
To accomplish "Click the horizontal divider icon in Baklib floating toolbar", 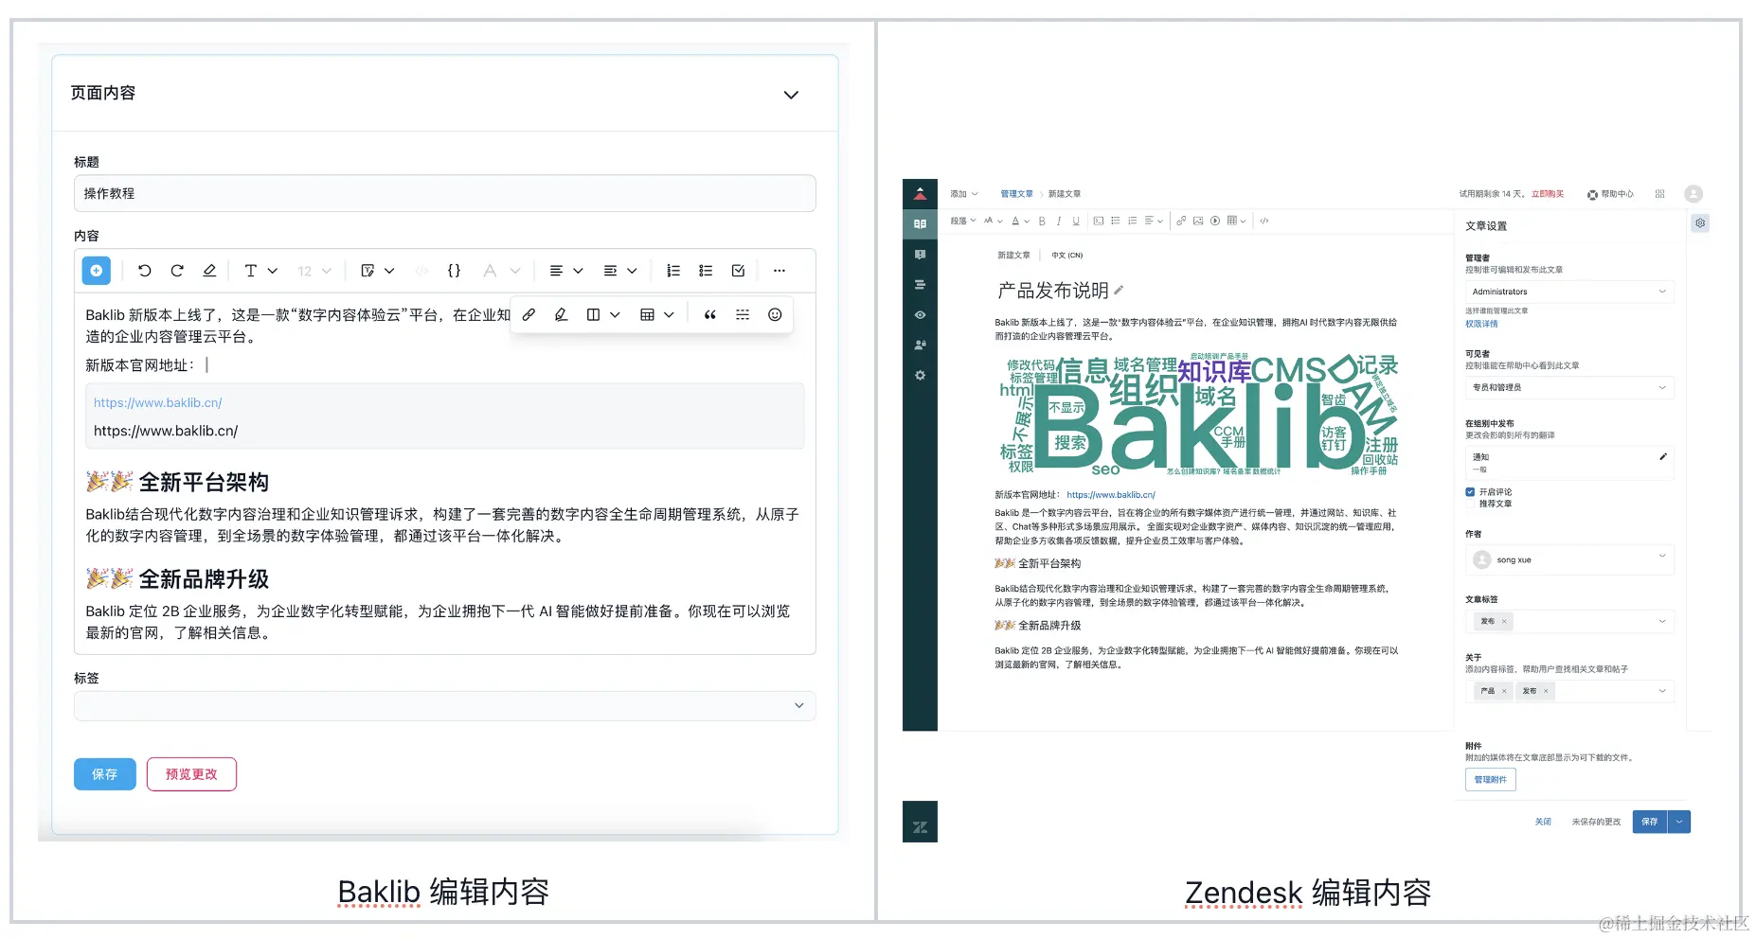I will [743, 315].
